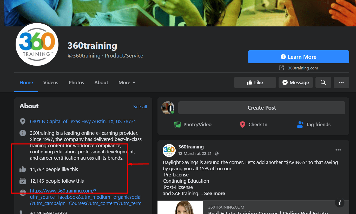Image resolution: width=356 pixels, height=214 pixels.
Task: Add a Photo/Video to post
Action: [193, 125]
